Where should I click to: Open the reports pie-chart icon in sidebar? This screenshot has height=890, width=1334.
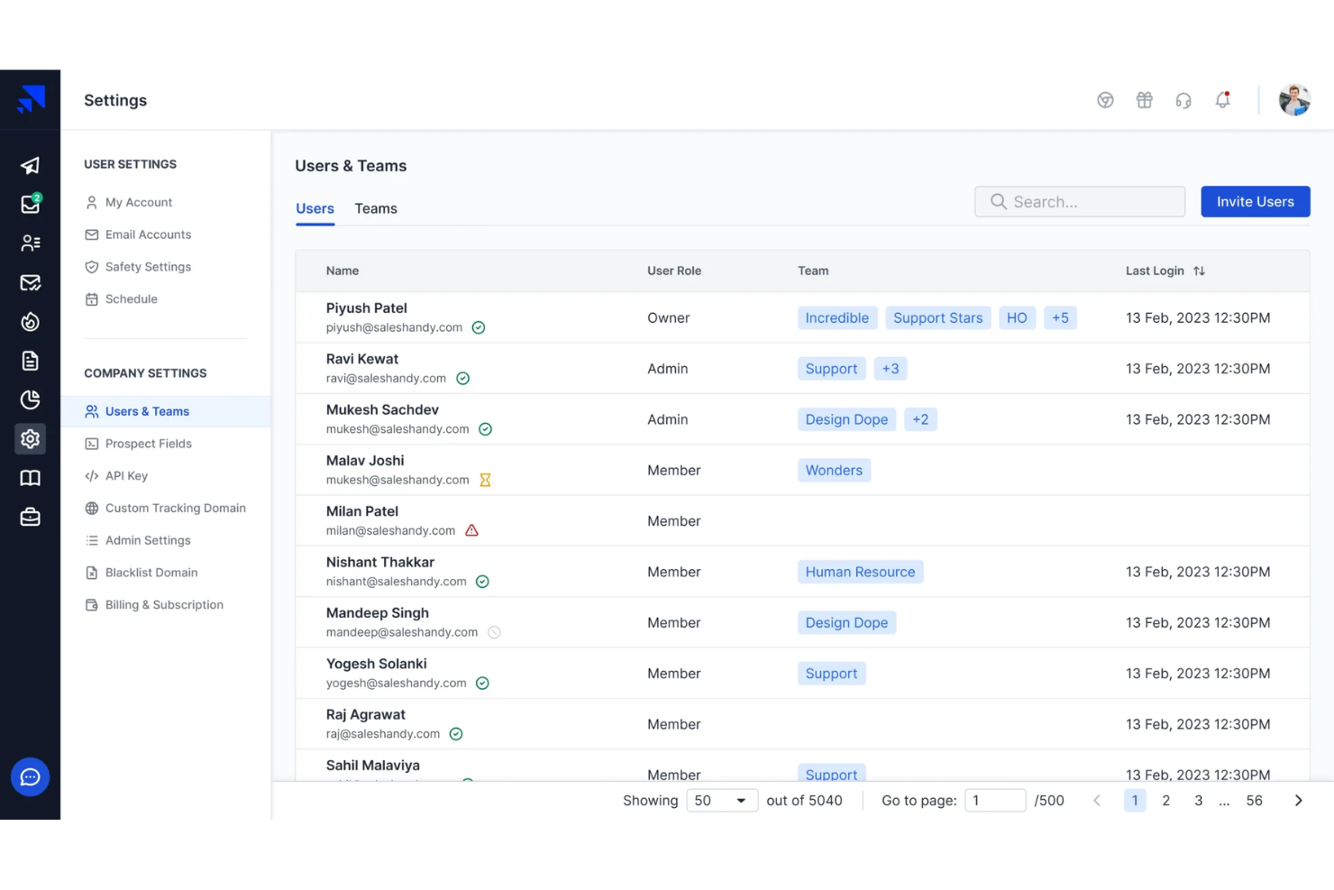[30, 399]
